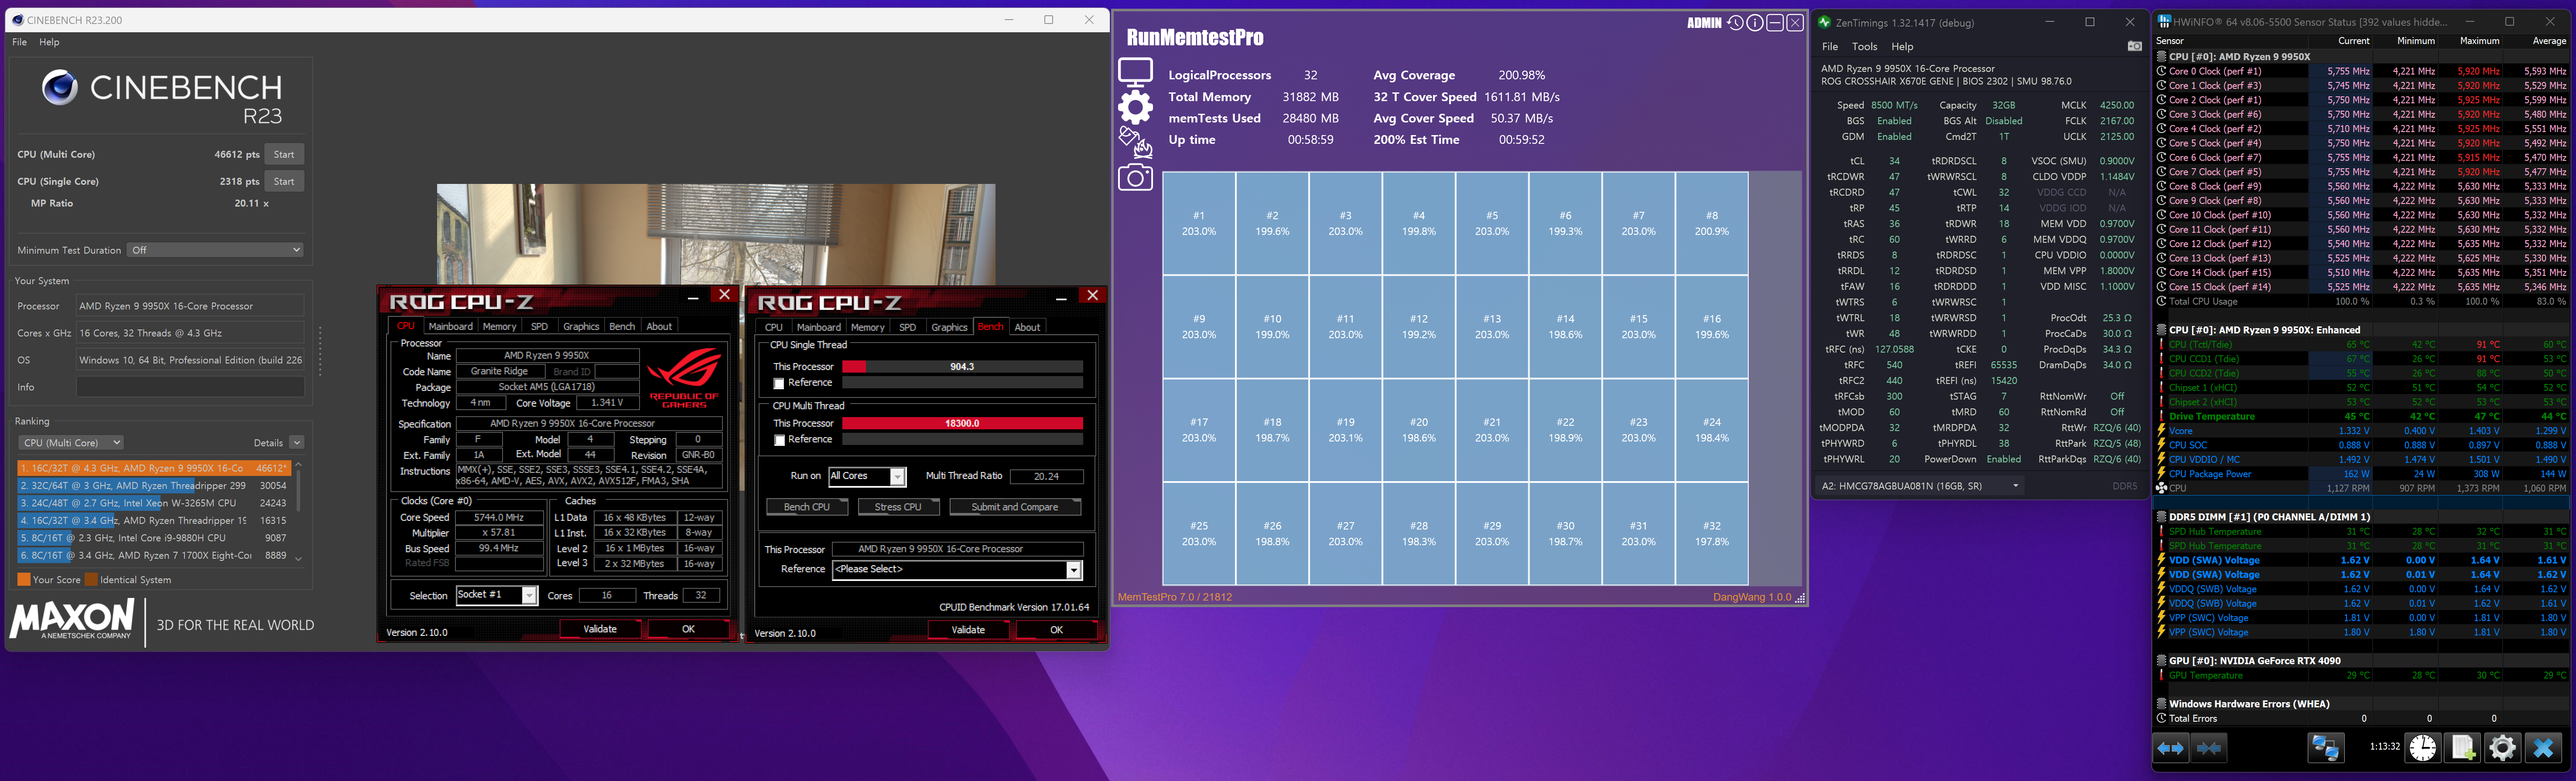The width and height of the screenshot is (2576, 781).
Task: Start Cinebench CPU Multi Core test
Action: (284, 155)
